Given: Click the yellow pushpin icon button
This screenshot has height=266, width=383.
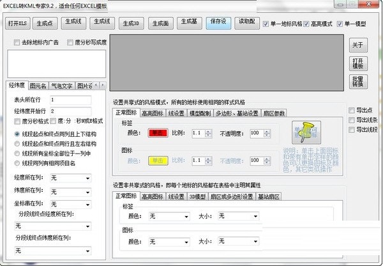Looking at the screenshot, I should coord(306,132).
